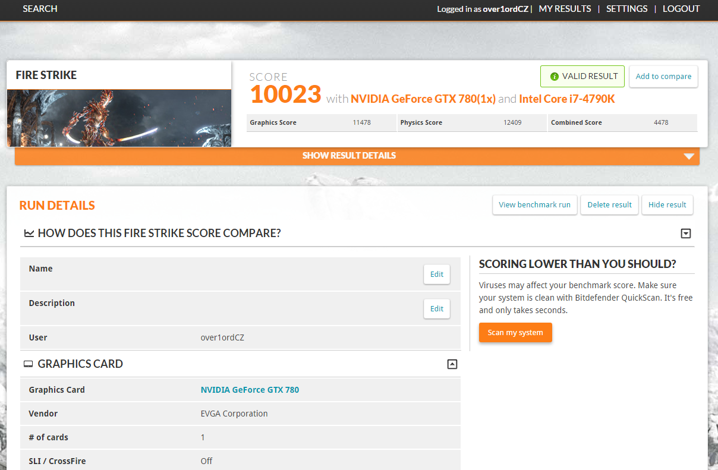Click the score value 10023
This screenshot has height=470, width=718.
285,94
